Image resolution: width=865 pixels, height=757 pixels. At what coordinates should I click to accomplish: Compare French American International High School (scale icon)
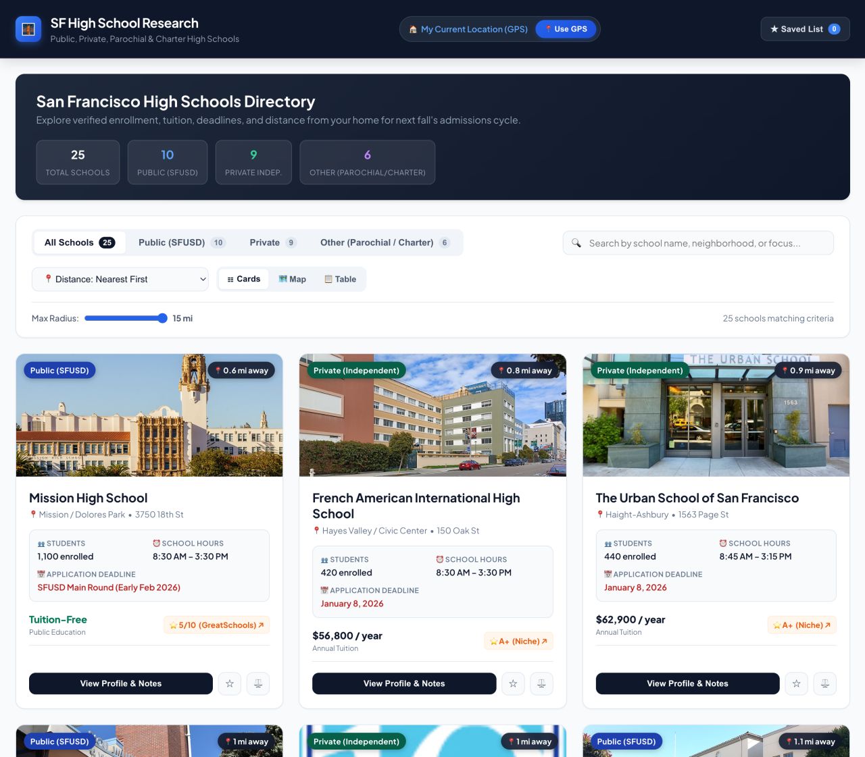(541, 683)
